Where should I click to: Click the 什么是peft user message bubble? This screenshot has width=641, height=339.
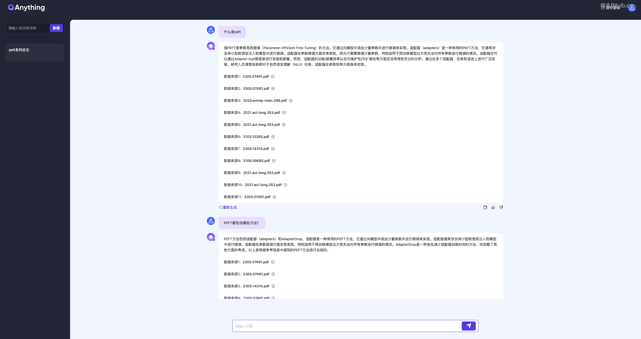(x=232, y=32)
